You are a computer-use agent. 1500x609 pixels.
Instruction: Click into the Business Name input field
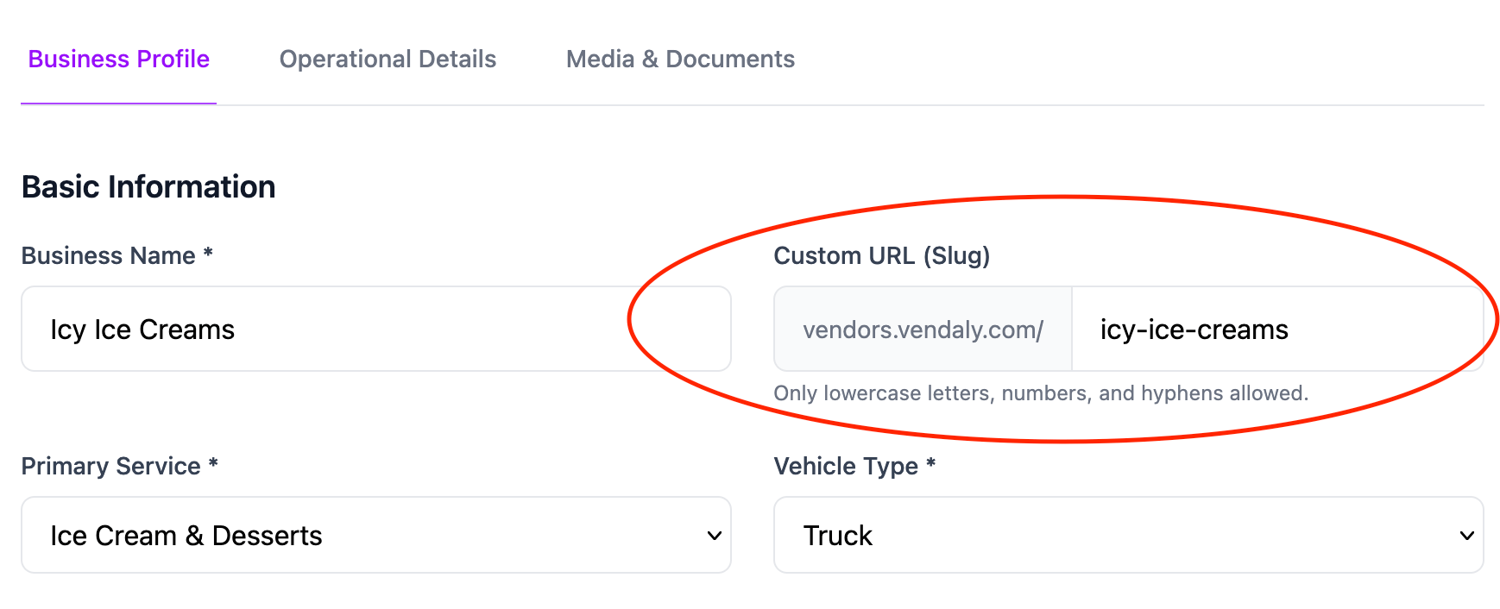coord(375,329)
